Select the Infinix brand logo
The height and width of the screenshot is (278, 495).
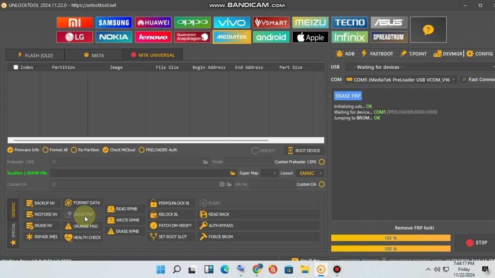click(x=350, y=37)
